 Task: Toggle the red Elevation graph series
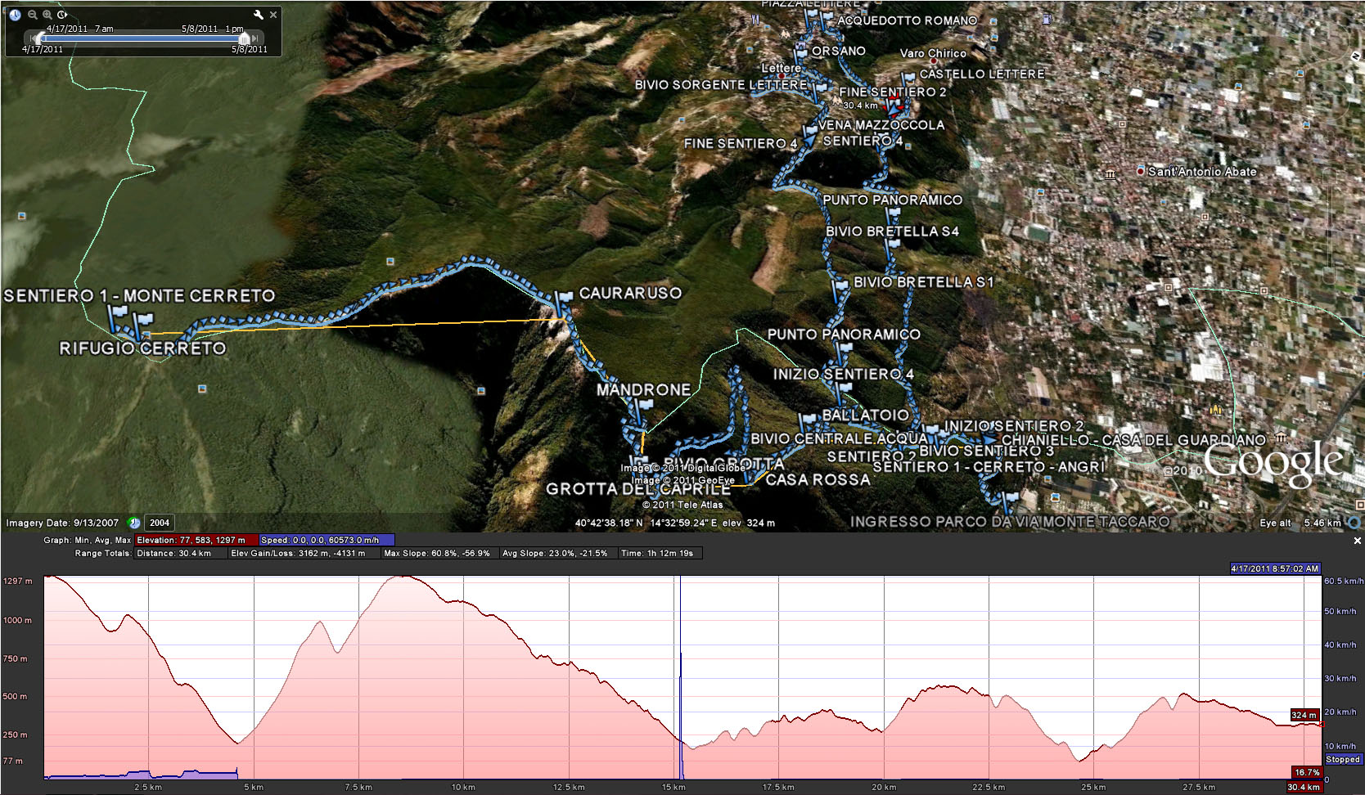[196, 540]
